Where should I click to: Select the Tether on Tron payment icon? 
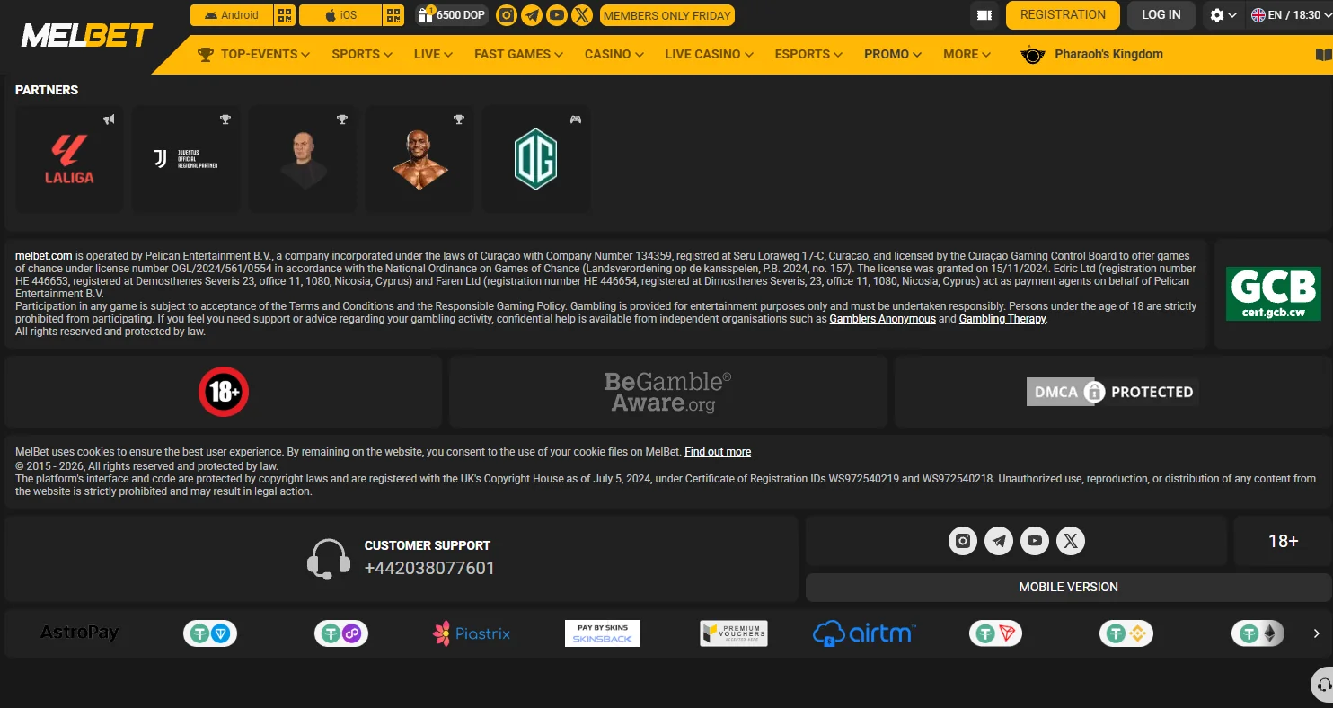(996, 633)
